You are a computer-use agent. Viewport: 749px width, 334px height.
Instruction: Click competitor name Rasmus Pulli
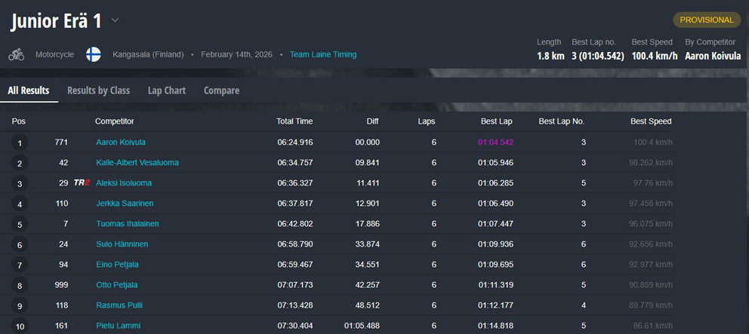pos(119,305)
